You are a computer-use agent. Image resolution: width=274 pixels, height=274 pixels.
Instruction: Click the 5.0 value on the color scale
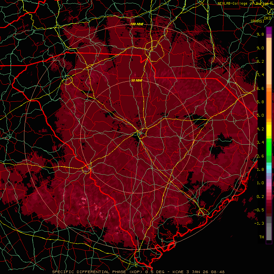pos(260,115)
